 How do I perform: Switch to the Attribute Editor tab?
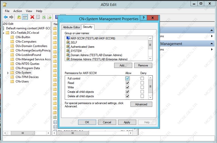click(x=71, y=27)
